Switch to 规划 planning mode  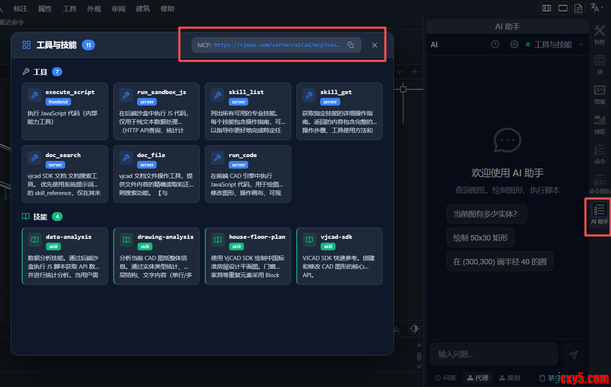[510, 378]
